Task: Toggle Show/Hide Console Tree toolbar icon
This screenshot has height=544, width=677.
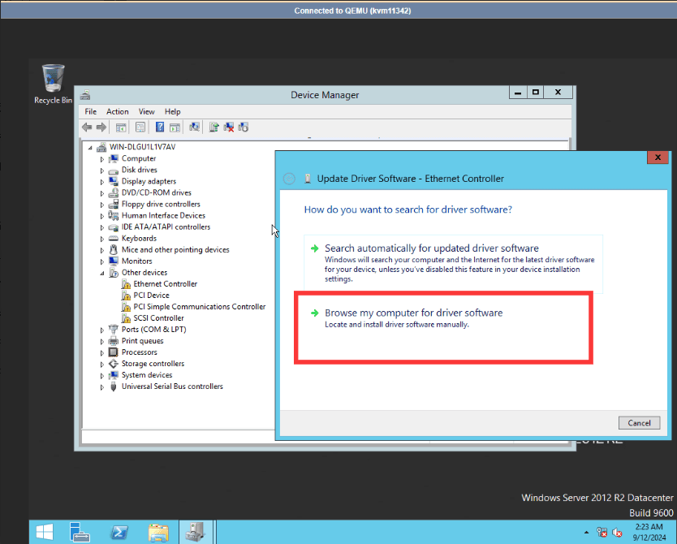Action: point(121,127)
